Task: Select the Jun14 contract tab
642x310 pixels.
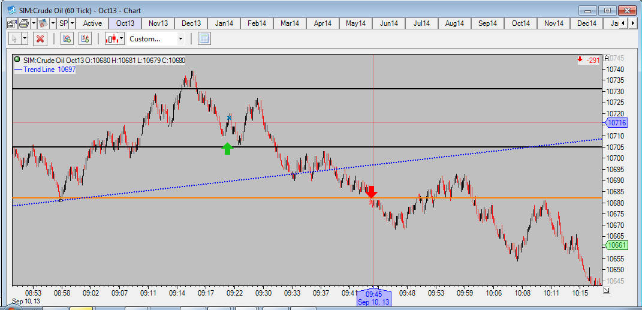Action: click(x=388, y=23)
